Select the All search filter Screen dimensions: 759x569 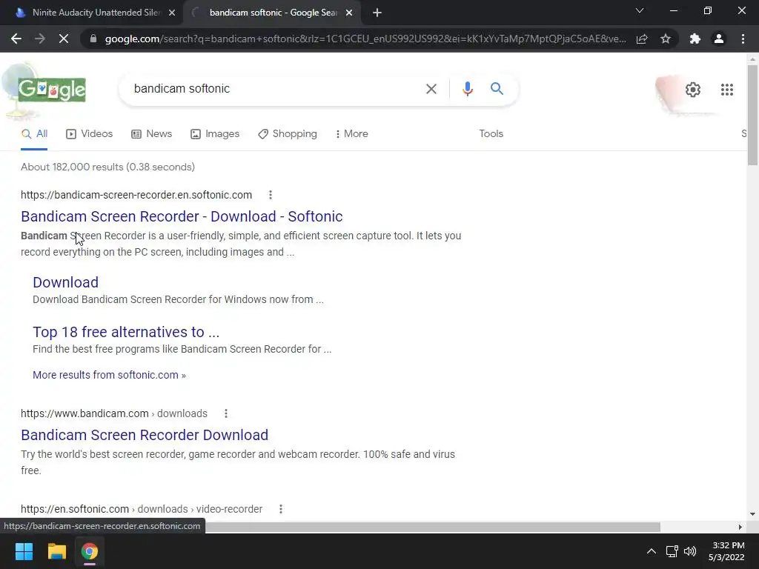pos(34,134)
